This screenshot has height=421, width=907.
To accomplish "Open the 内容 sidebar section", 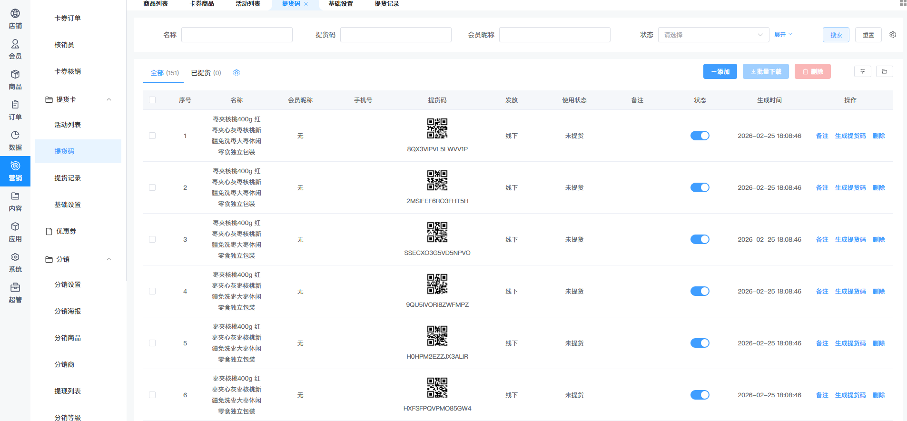I will pos(15,202).
